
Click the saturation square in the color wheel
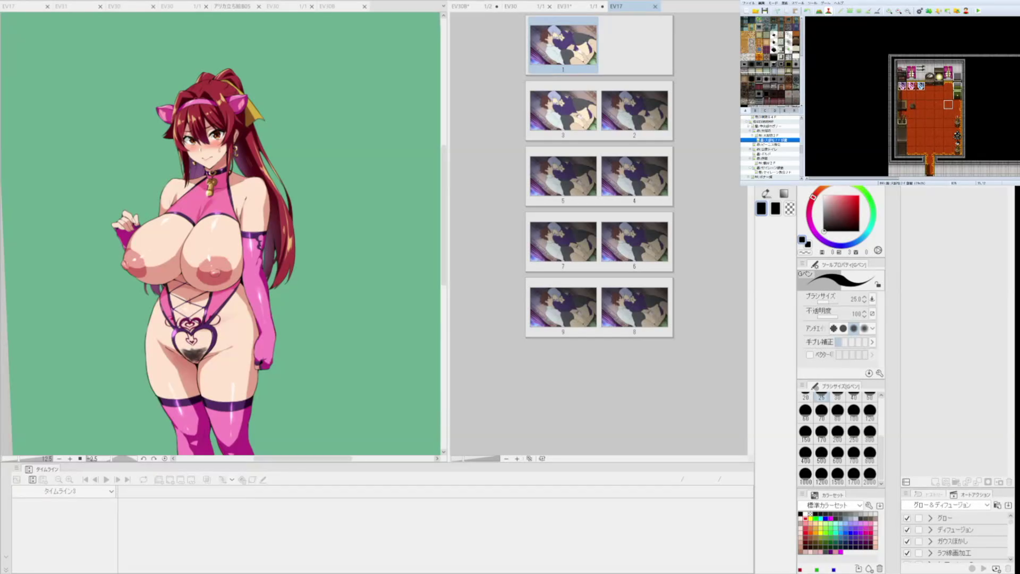(841, 213)
